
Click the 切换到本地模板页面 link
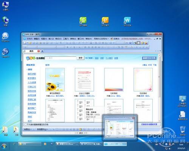[x=149, y=124]
